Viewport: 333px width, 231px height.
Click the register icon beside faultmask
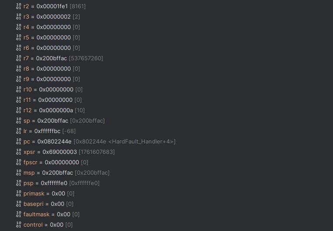click(x=18, y=214)
